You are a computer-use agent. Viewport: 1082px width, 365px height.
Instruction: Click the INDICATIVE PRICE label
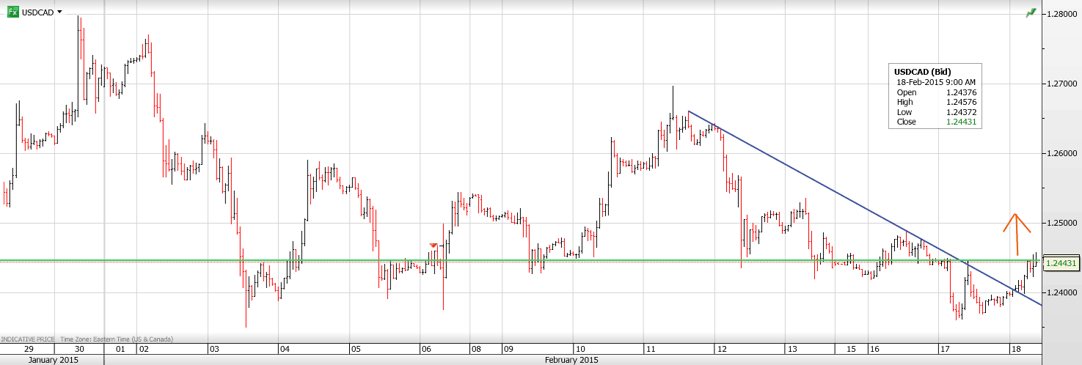(x=29, y=340)
